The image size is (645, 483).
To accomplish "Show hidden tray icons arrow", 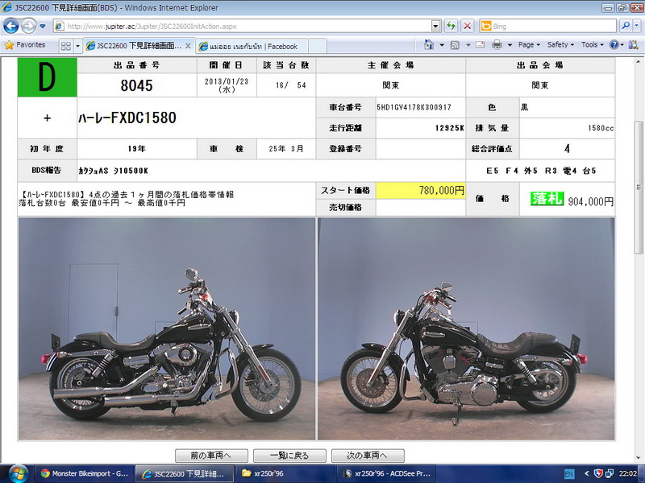I will 587,474.
